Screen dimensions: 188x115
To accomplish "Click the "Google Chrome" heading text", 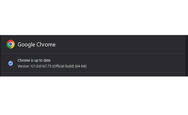I will 37,44.
